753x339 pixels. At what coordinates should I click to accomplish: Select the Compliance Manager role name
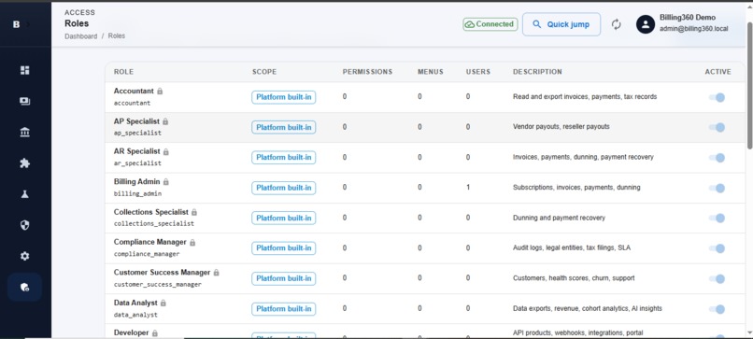pyautogui.click(x=149, y=242)
